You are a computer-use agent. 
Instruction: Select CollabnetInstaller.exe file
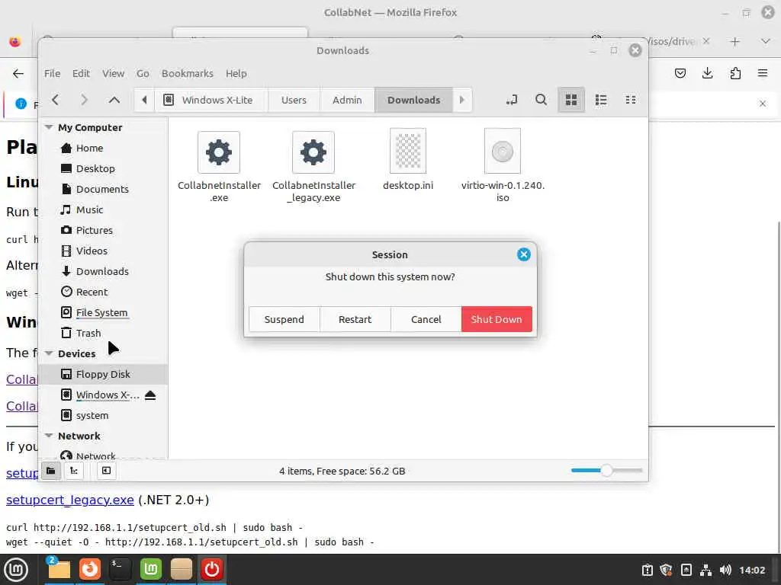coord(219,167)
